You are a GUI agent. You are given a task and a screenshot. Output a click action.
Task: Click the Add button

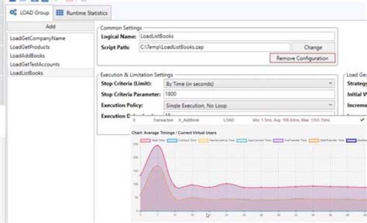pyautogui.click(x=50, y=26)
